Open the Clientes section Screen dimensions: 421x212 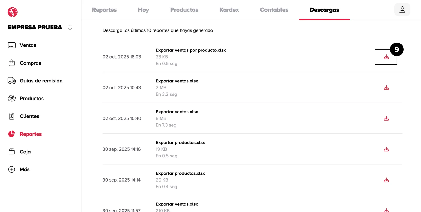[x=29, y=116]
